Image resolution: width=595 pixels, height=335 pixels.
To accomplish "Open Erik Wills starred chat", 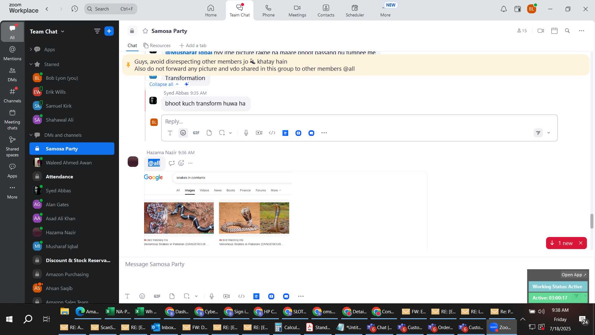I will (x=72, y=92).
